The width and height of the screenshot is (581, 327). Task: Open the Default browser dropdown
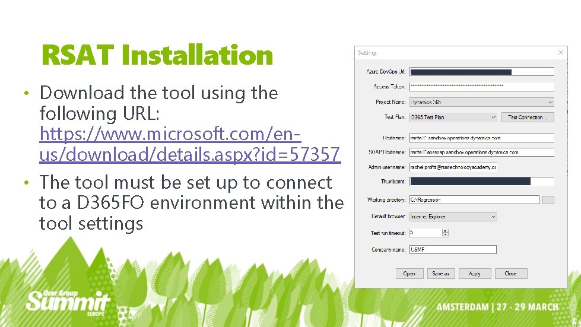click(x=453, y=216)
